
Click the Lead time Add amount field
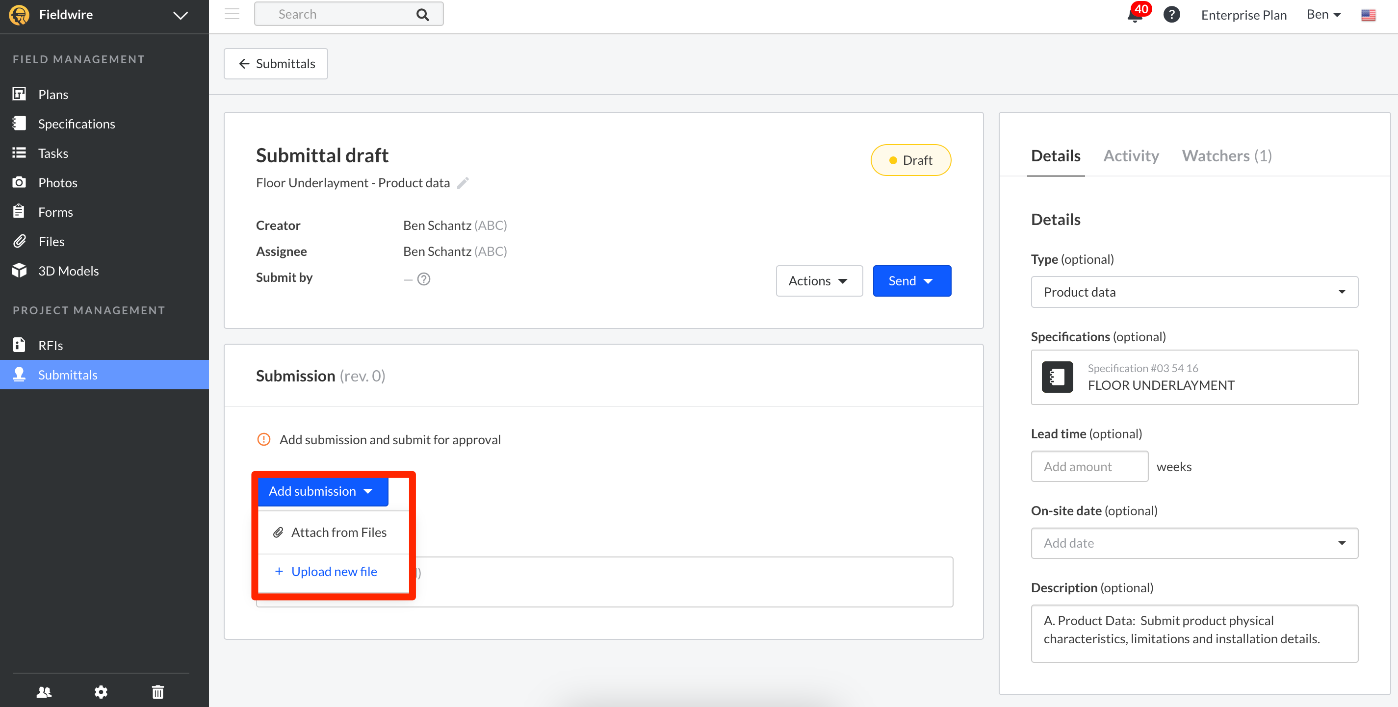(1090, 467)
